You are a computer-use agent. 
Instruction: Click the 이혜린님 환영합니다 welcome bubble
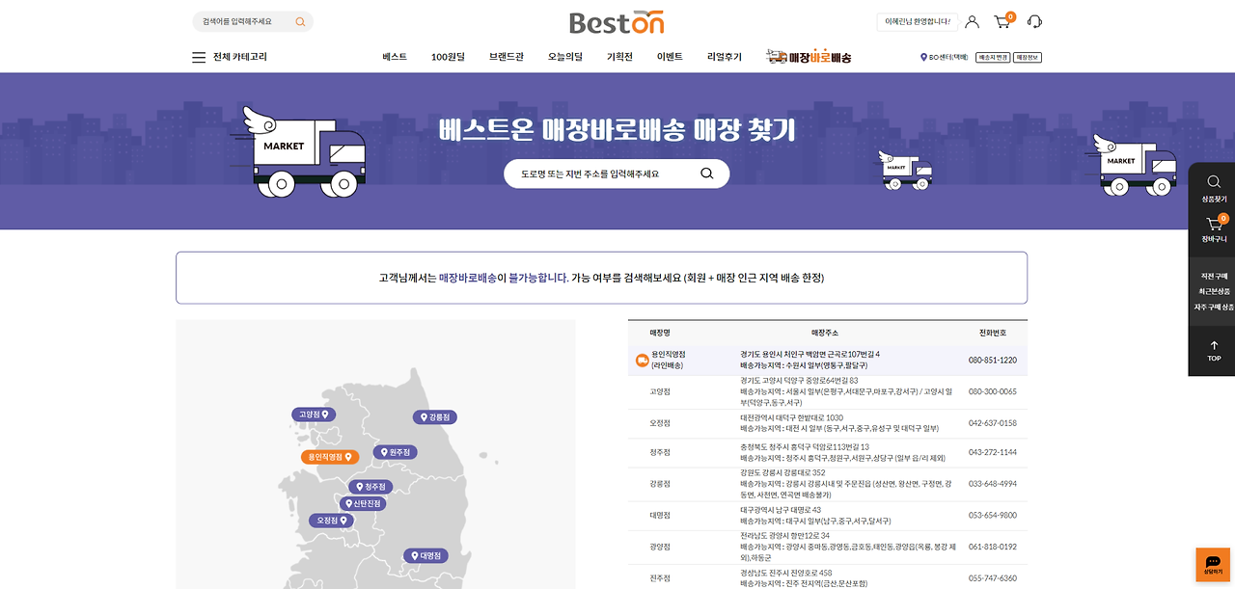pyautogui.click(x=917, y=21)
